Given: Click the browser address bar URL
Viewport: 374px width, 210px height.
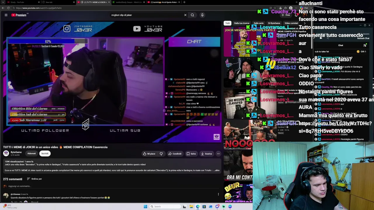Looking at the screenshot, I should [x=39, y=8].
